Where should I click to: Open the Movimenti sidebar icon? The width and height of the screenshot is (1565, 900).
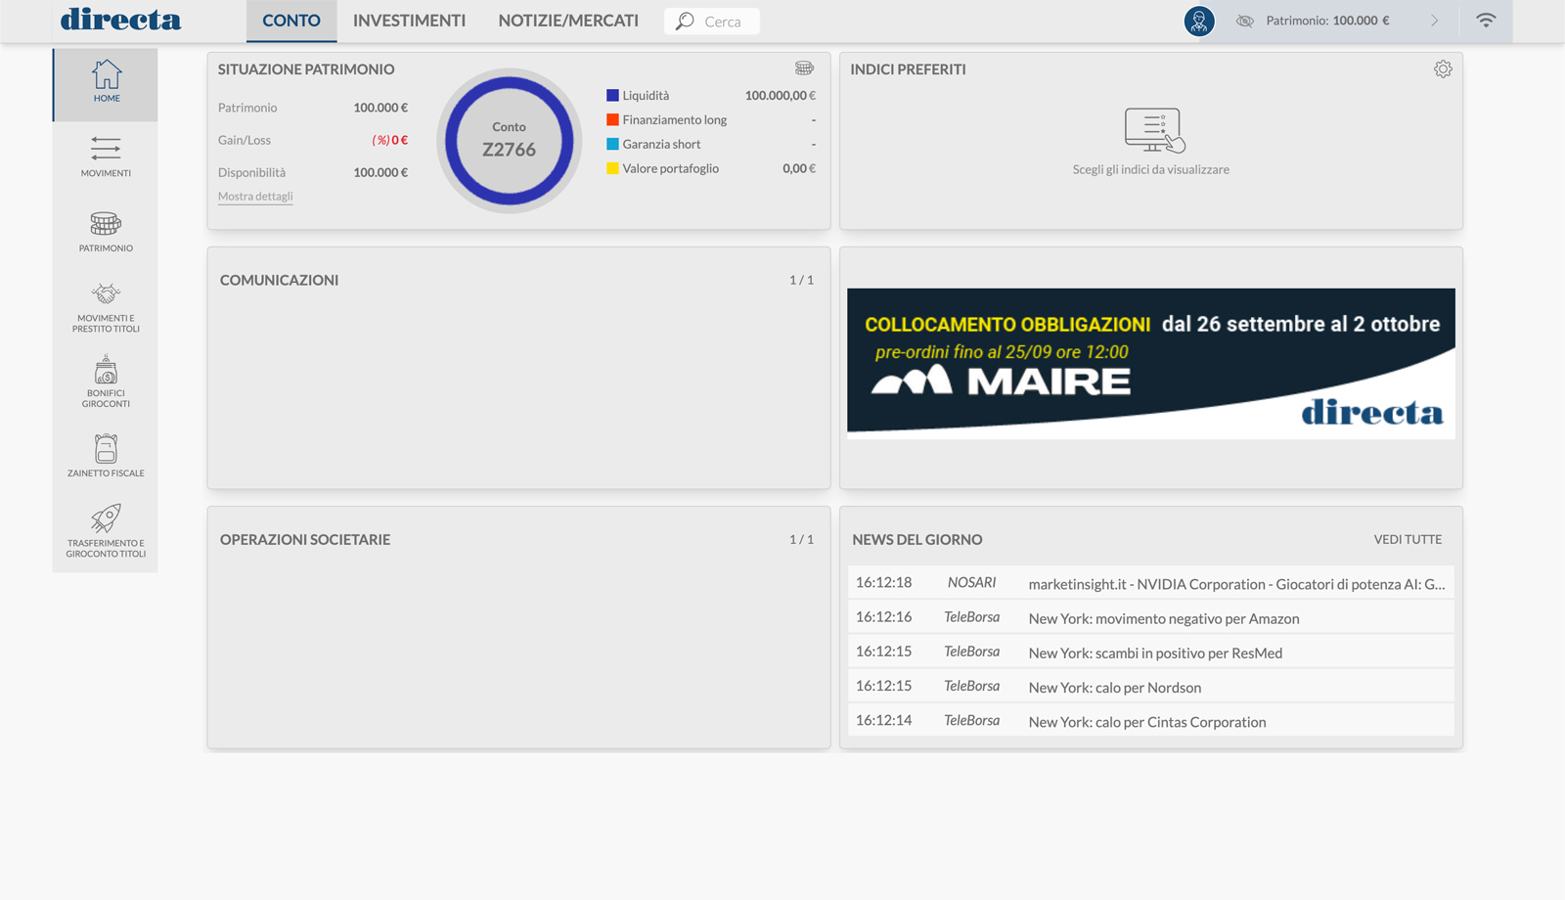click(106, 149)
